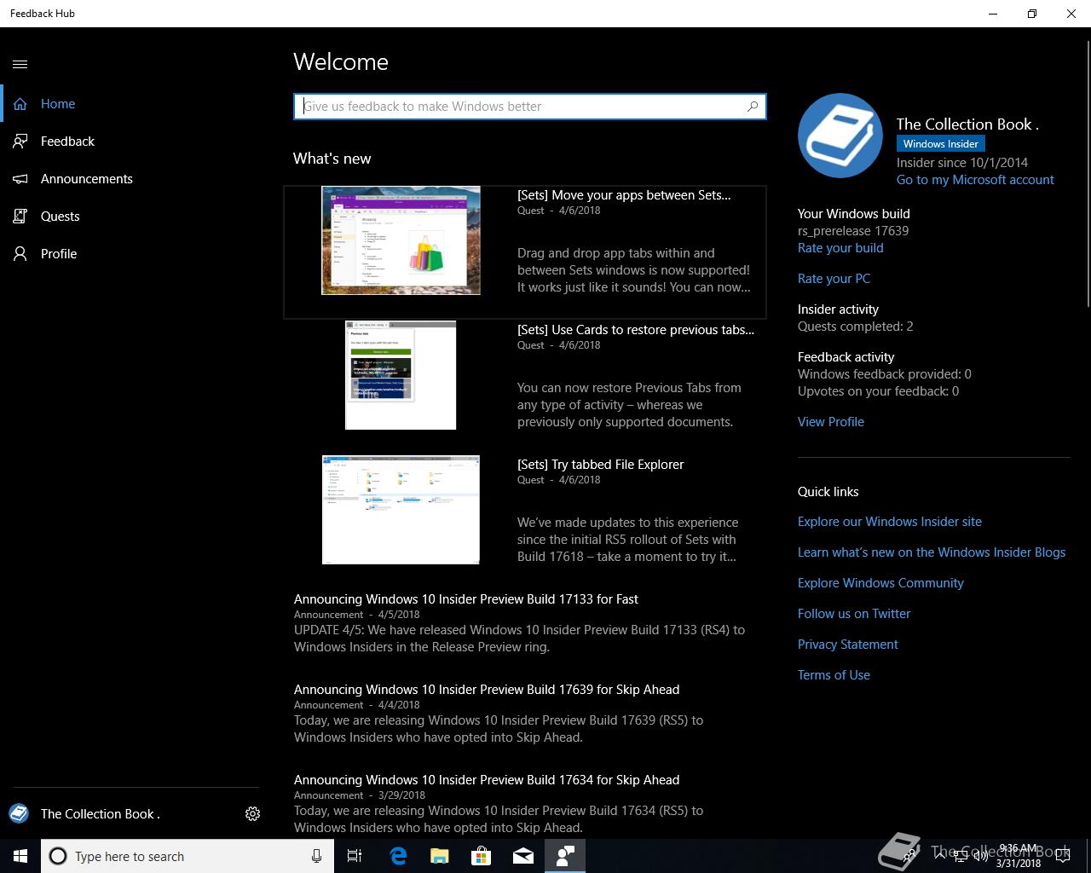Open '[Sets] Try tabbed File Explorer' quest title

click(x=600, y=465)
